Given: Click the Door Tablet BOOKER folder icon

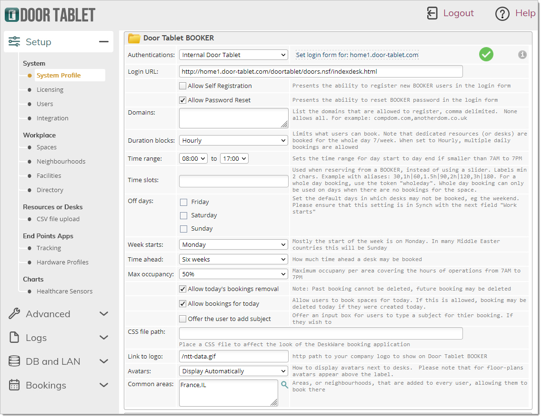Looking at the screenshot, I should pyautogui.click(x=134, y=38).
